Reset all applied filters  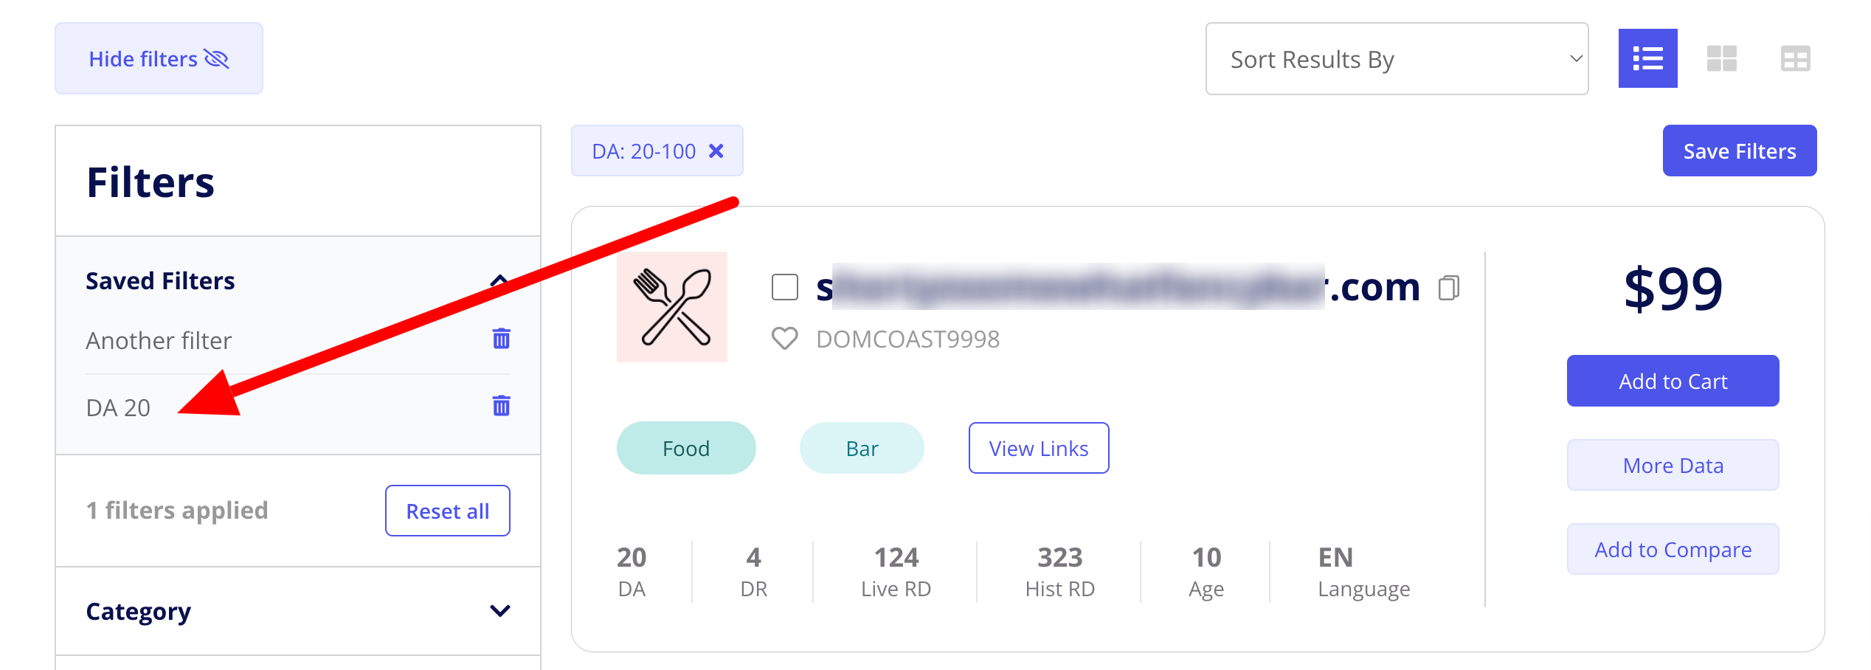(447, 511)
